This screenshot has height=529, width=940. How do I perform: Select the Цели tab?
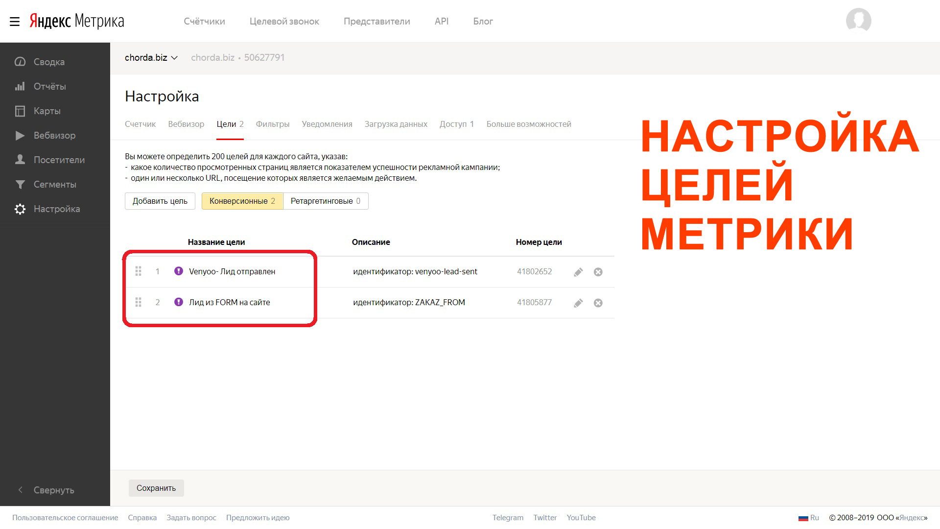point(230,124)
